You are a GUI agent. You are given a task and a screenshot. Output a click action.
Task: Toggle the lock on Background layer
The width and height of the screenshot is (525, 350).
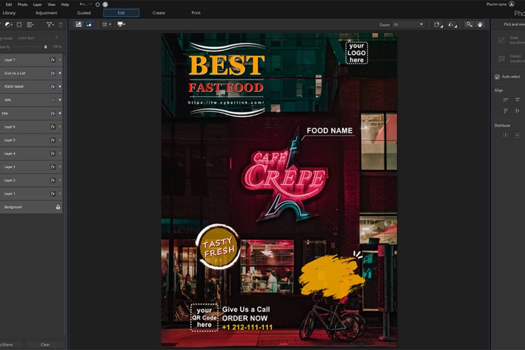[x=58, y=207]
